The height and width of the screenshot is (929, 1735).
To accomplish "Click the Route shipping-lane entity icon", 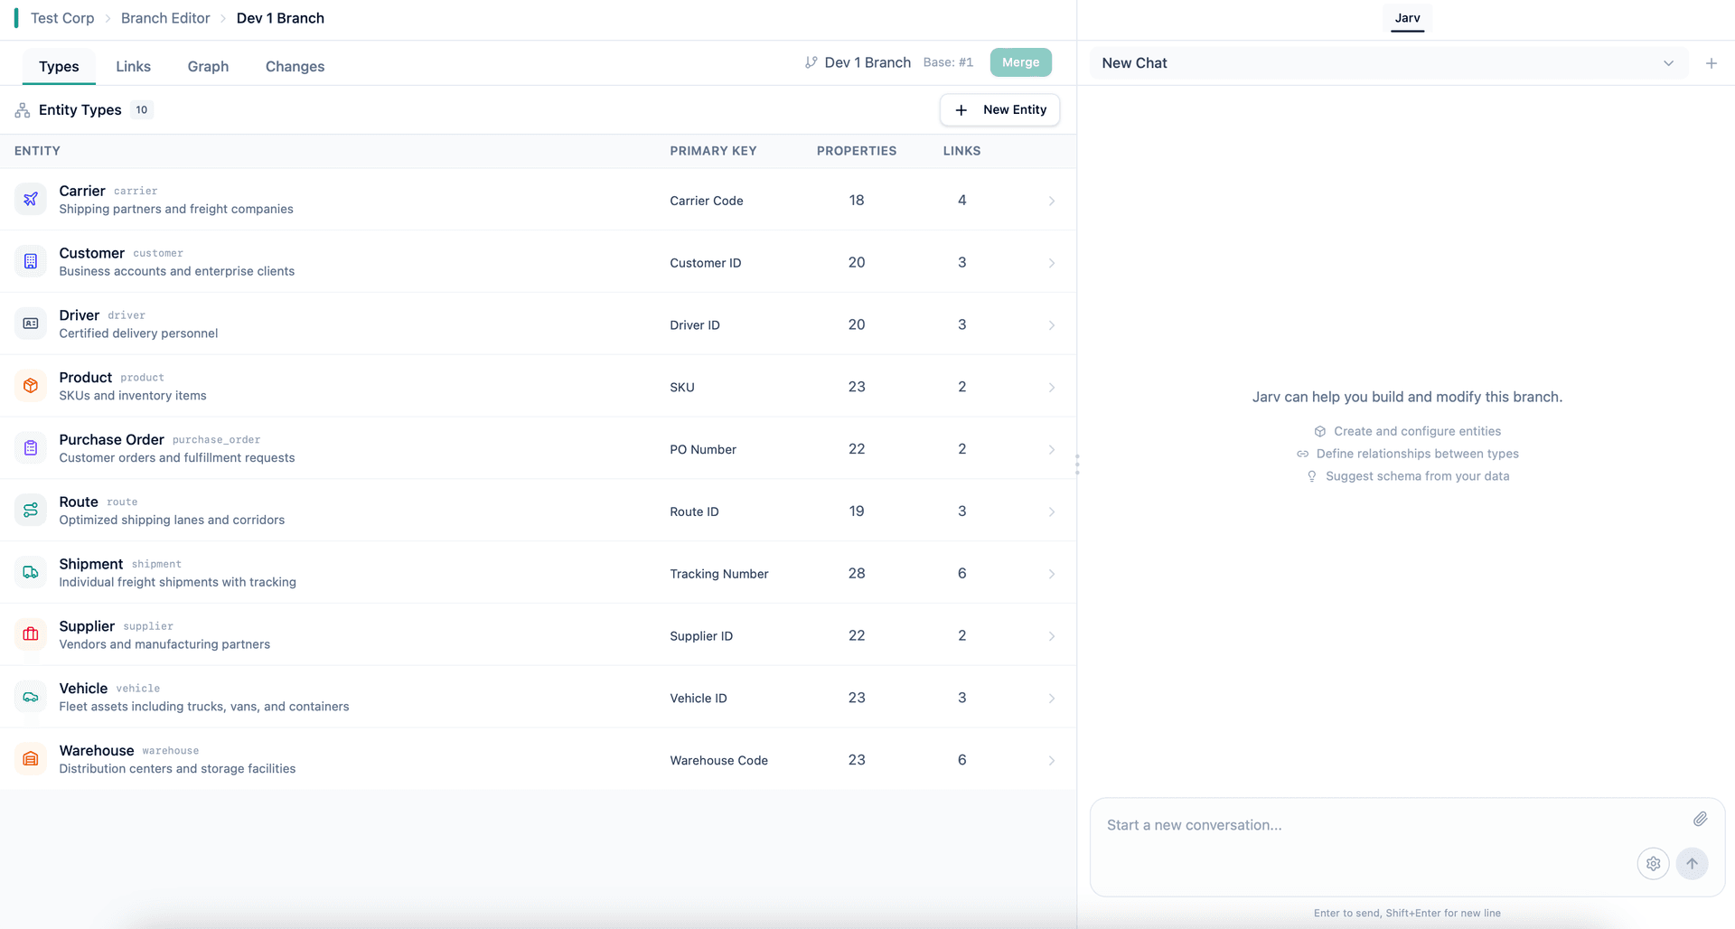I will click(30, 510).
